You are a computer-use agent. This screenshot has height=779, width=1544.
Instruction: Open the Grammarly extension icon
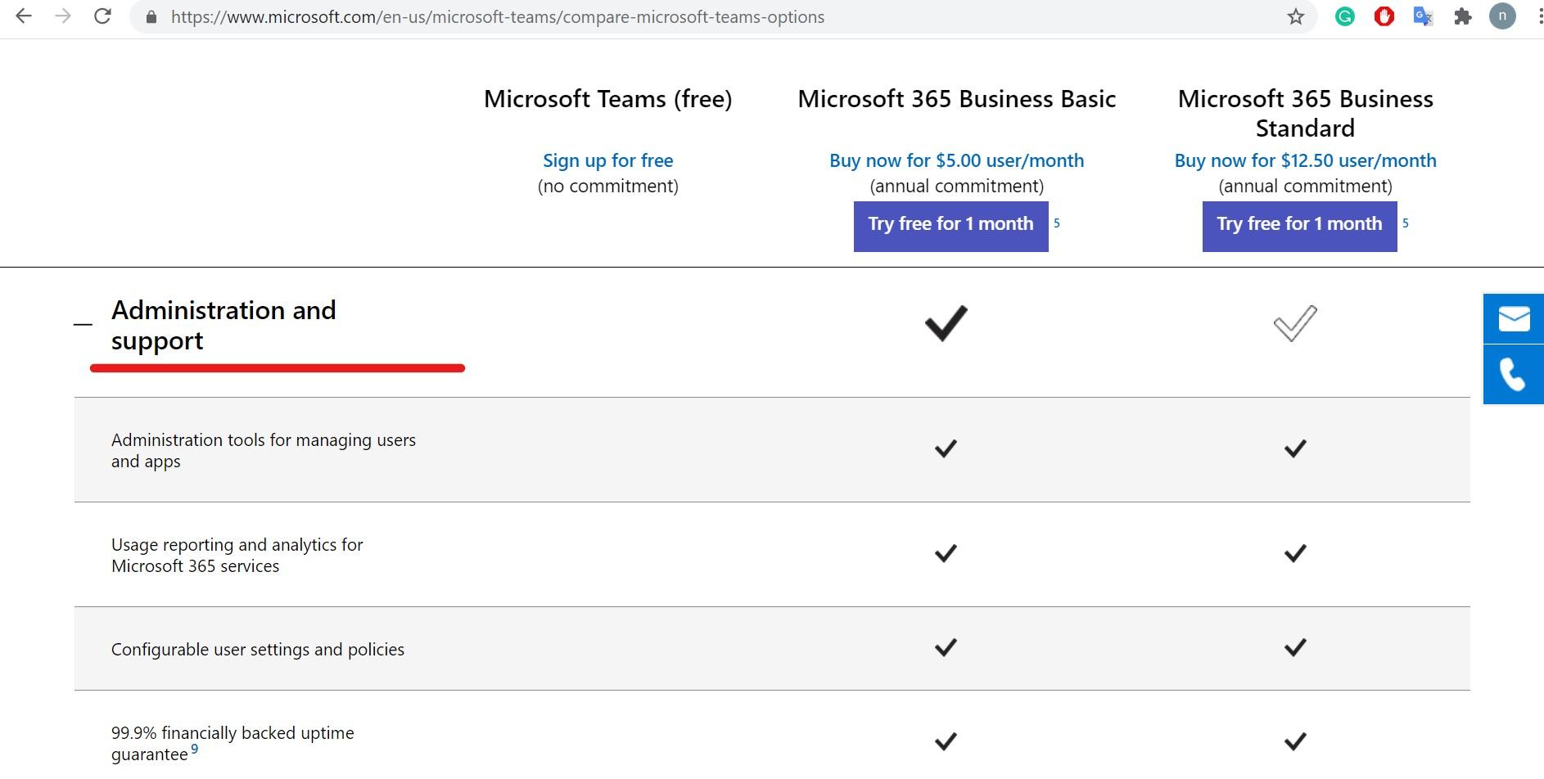click(x=1344, y=16)
